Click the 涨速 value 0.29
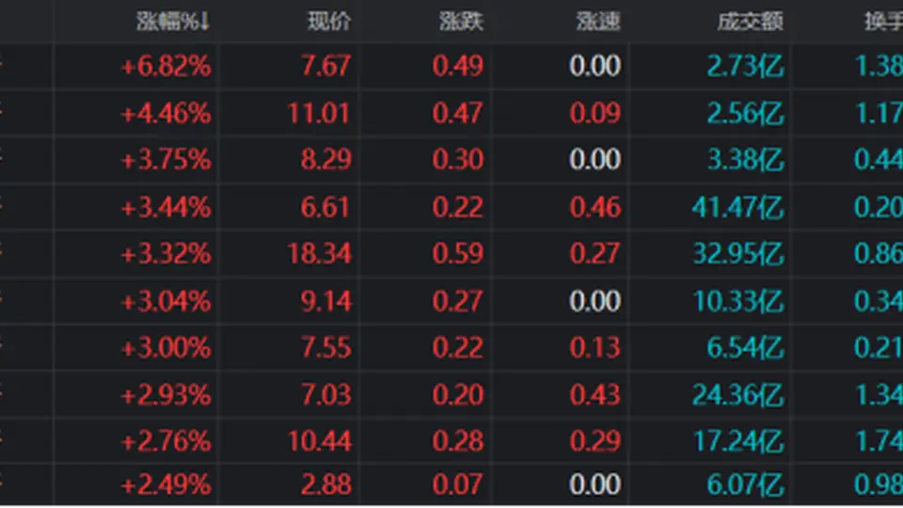 coord(594,441)
